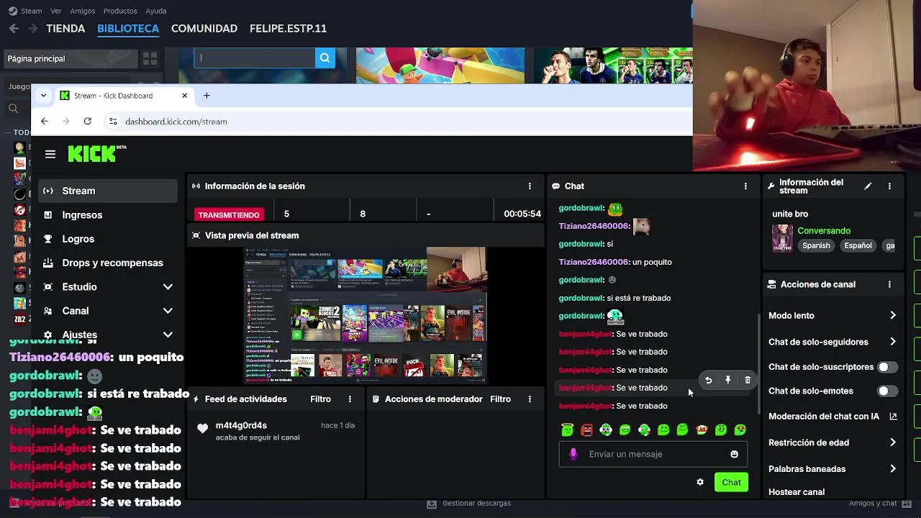The image size is (921, 518).
Task: Pin the hovered chat message
Action: pyautogui.click(x=727, y=380)
